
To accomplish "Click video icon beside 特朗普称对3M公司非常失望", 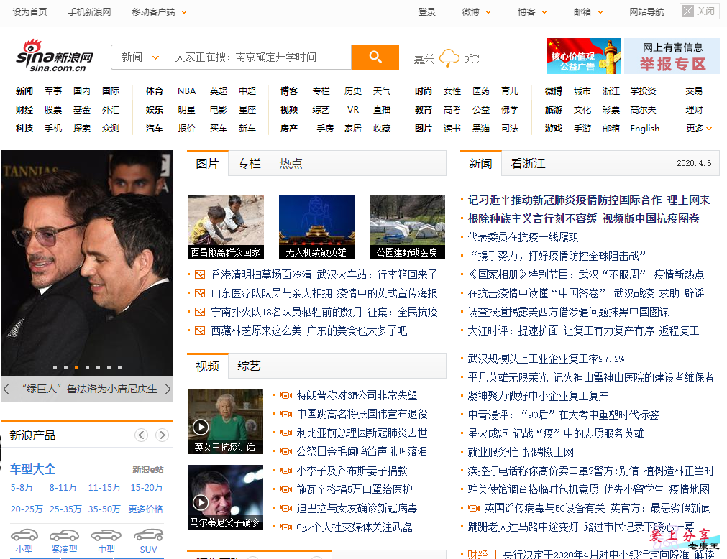I will (286, 395).
